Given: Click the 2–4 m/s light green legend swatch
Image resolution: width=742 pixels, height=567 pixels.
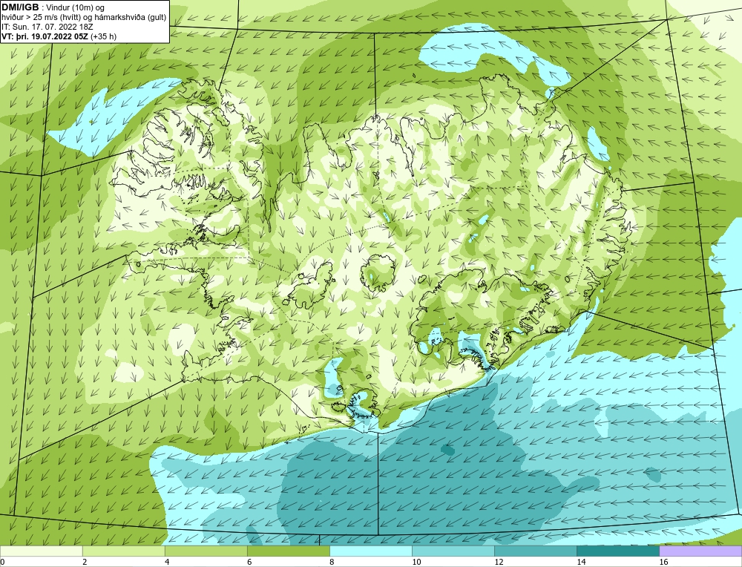Looking at the screenshot, I should click(x=123, y=551).
